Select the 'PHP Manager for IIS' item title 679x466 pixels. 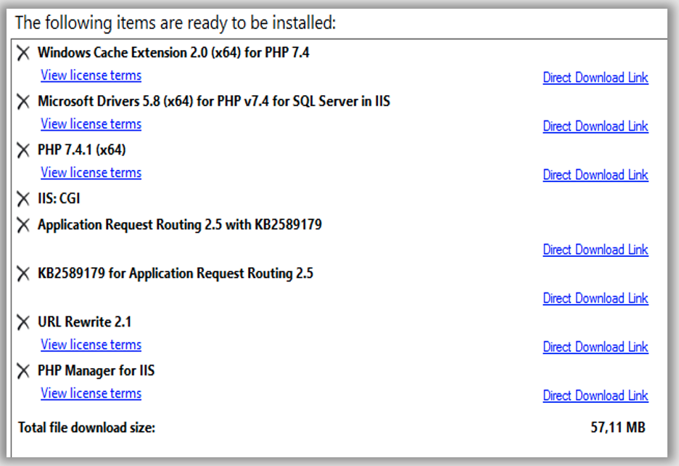click(x=96, y=371)
